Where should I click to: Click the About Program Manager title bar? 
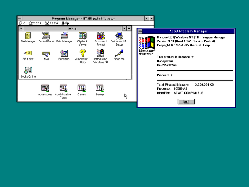tap(188, 31)
